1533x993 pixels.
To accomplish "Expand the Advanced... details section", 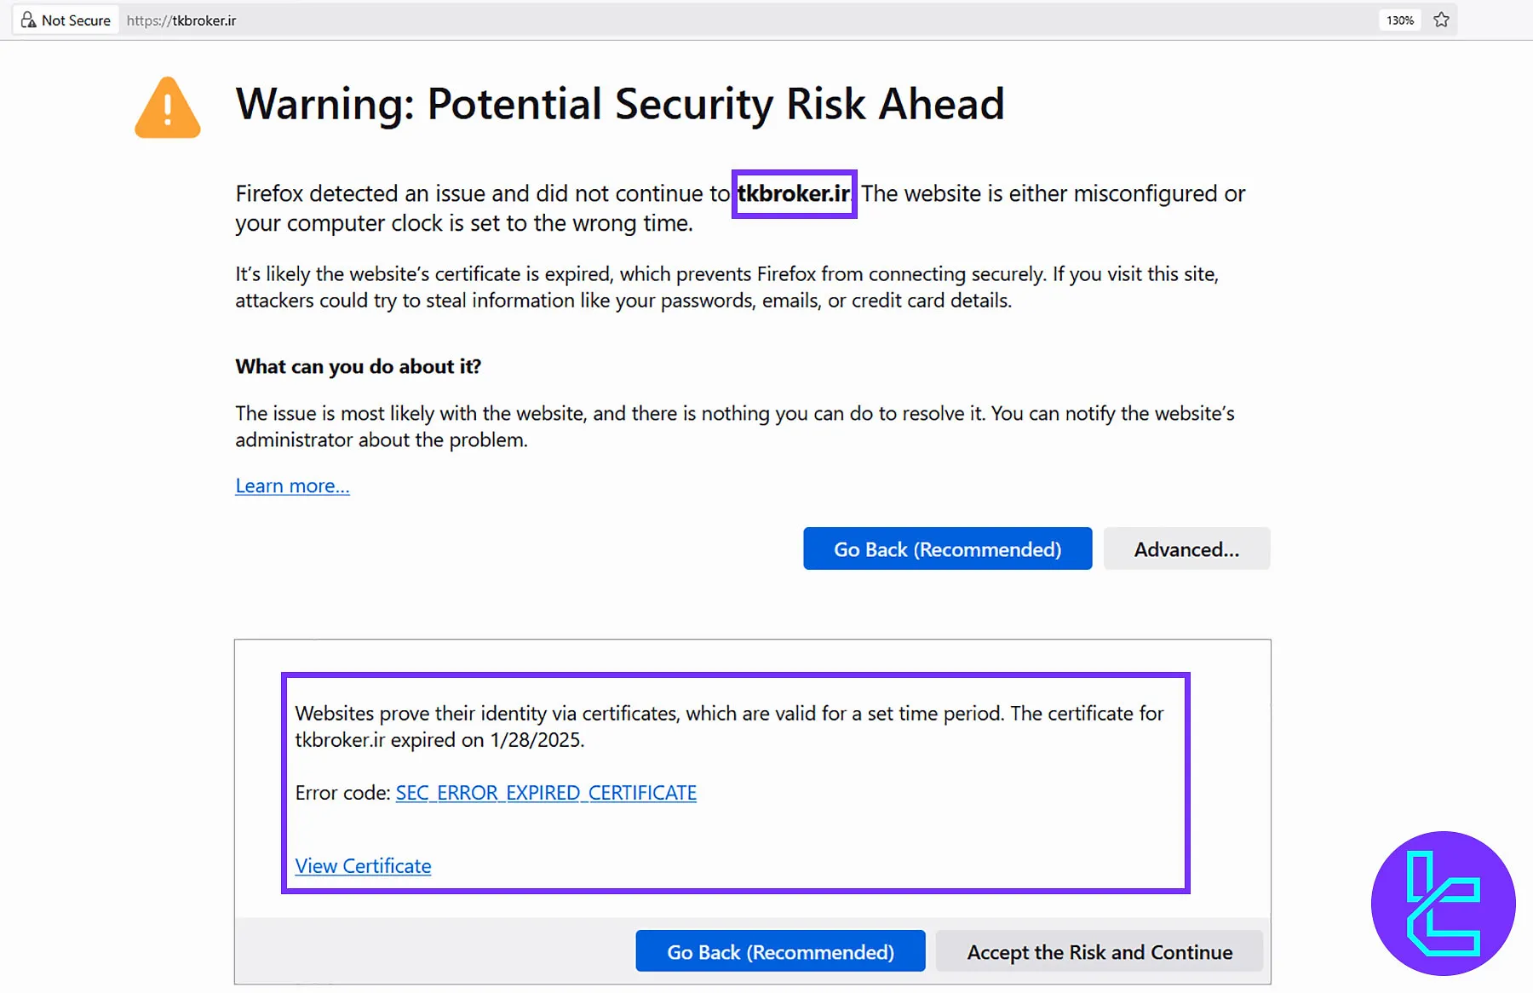I will point(1186,549).
